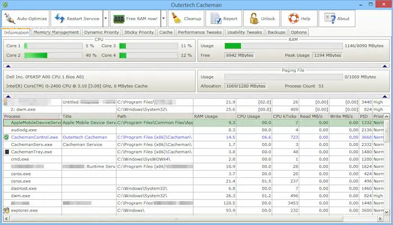Click the Restart Service button label

coord(83,19)
